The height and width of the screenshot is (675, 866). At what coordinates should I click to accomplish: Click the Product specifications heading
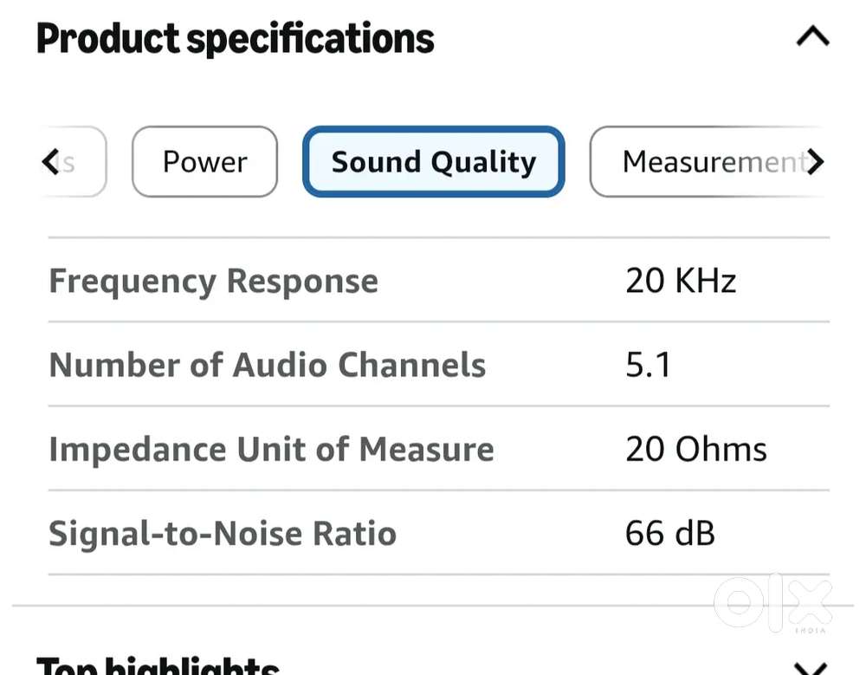click(235, 37)
